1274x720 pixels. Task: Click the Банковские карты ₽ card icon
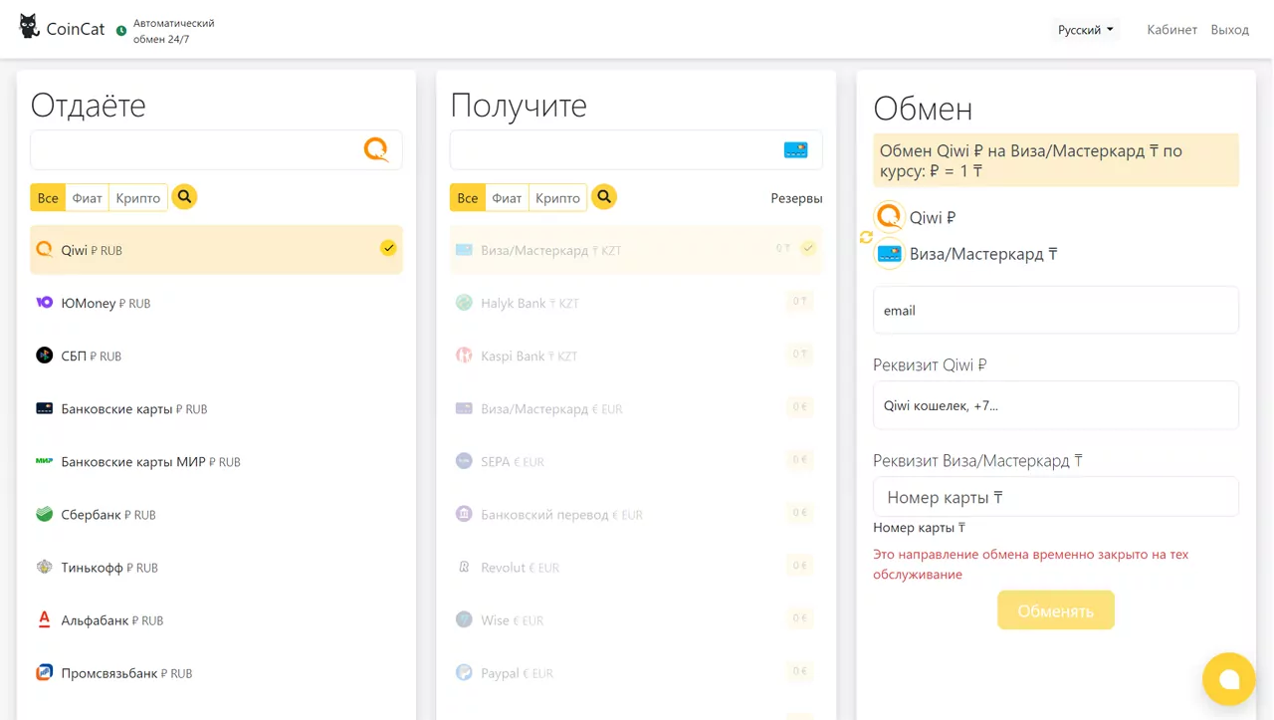point(44,408)
